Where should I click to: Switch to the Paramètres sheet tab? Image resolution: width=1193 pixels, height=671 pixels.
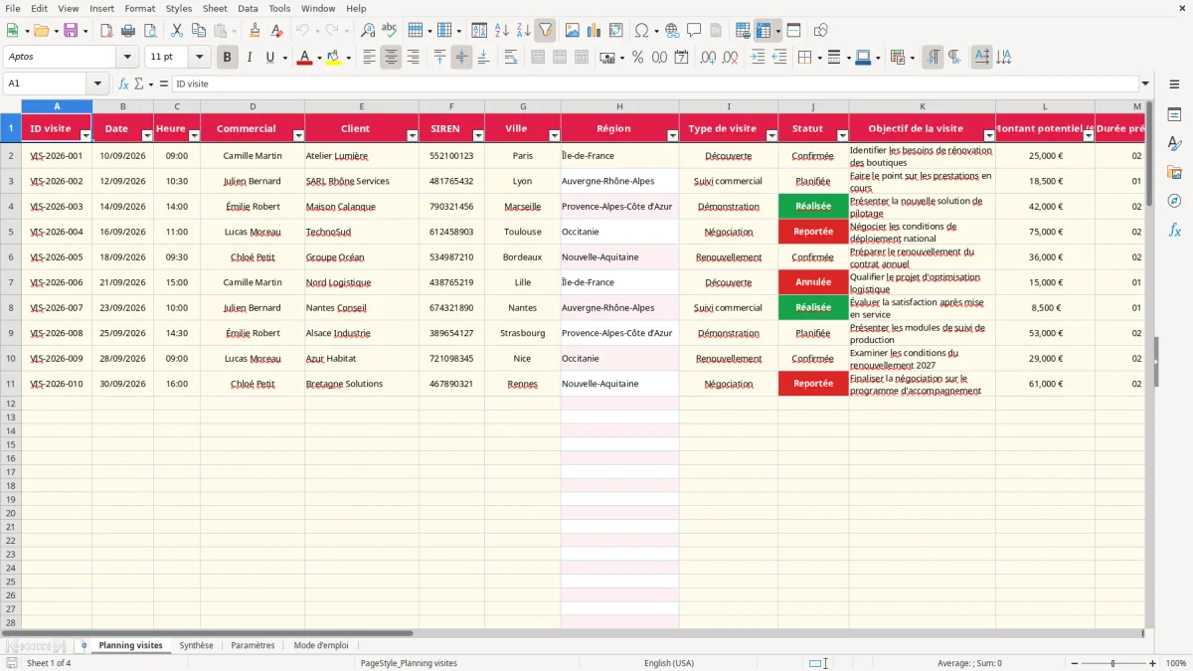point(253,646)
